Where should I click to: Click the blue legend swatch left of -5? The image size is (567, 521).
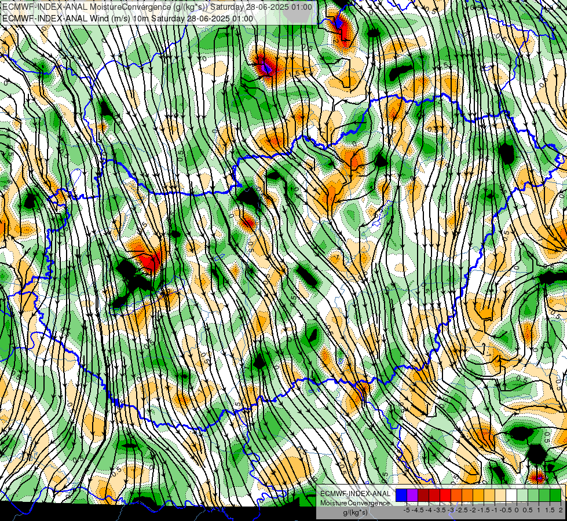tap(401, 496)
